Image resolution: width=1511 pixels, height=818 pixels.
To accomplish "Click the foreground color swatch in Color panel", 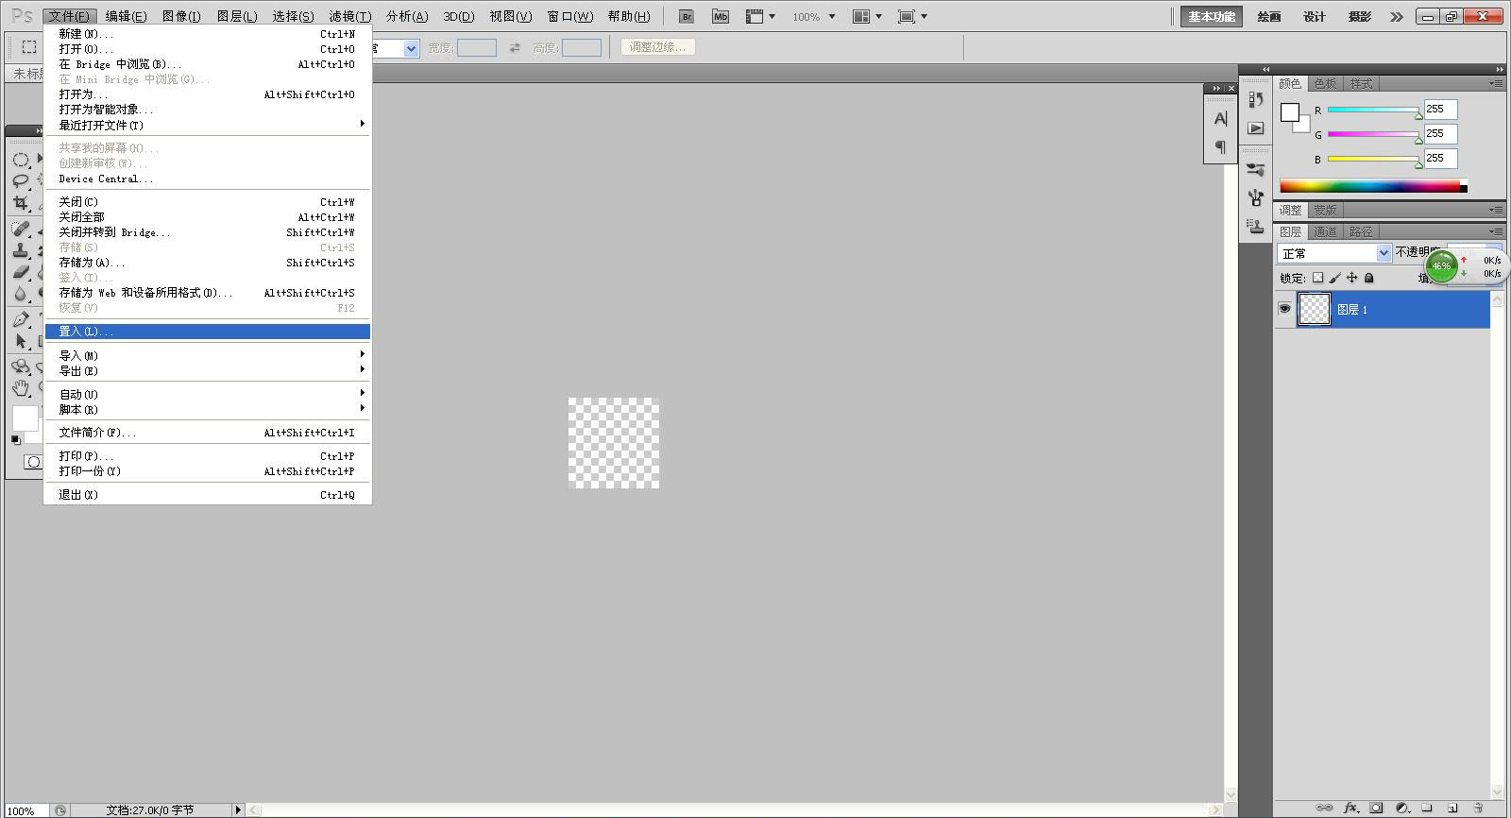I will tap(1290, 112).
